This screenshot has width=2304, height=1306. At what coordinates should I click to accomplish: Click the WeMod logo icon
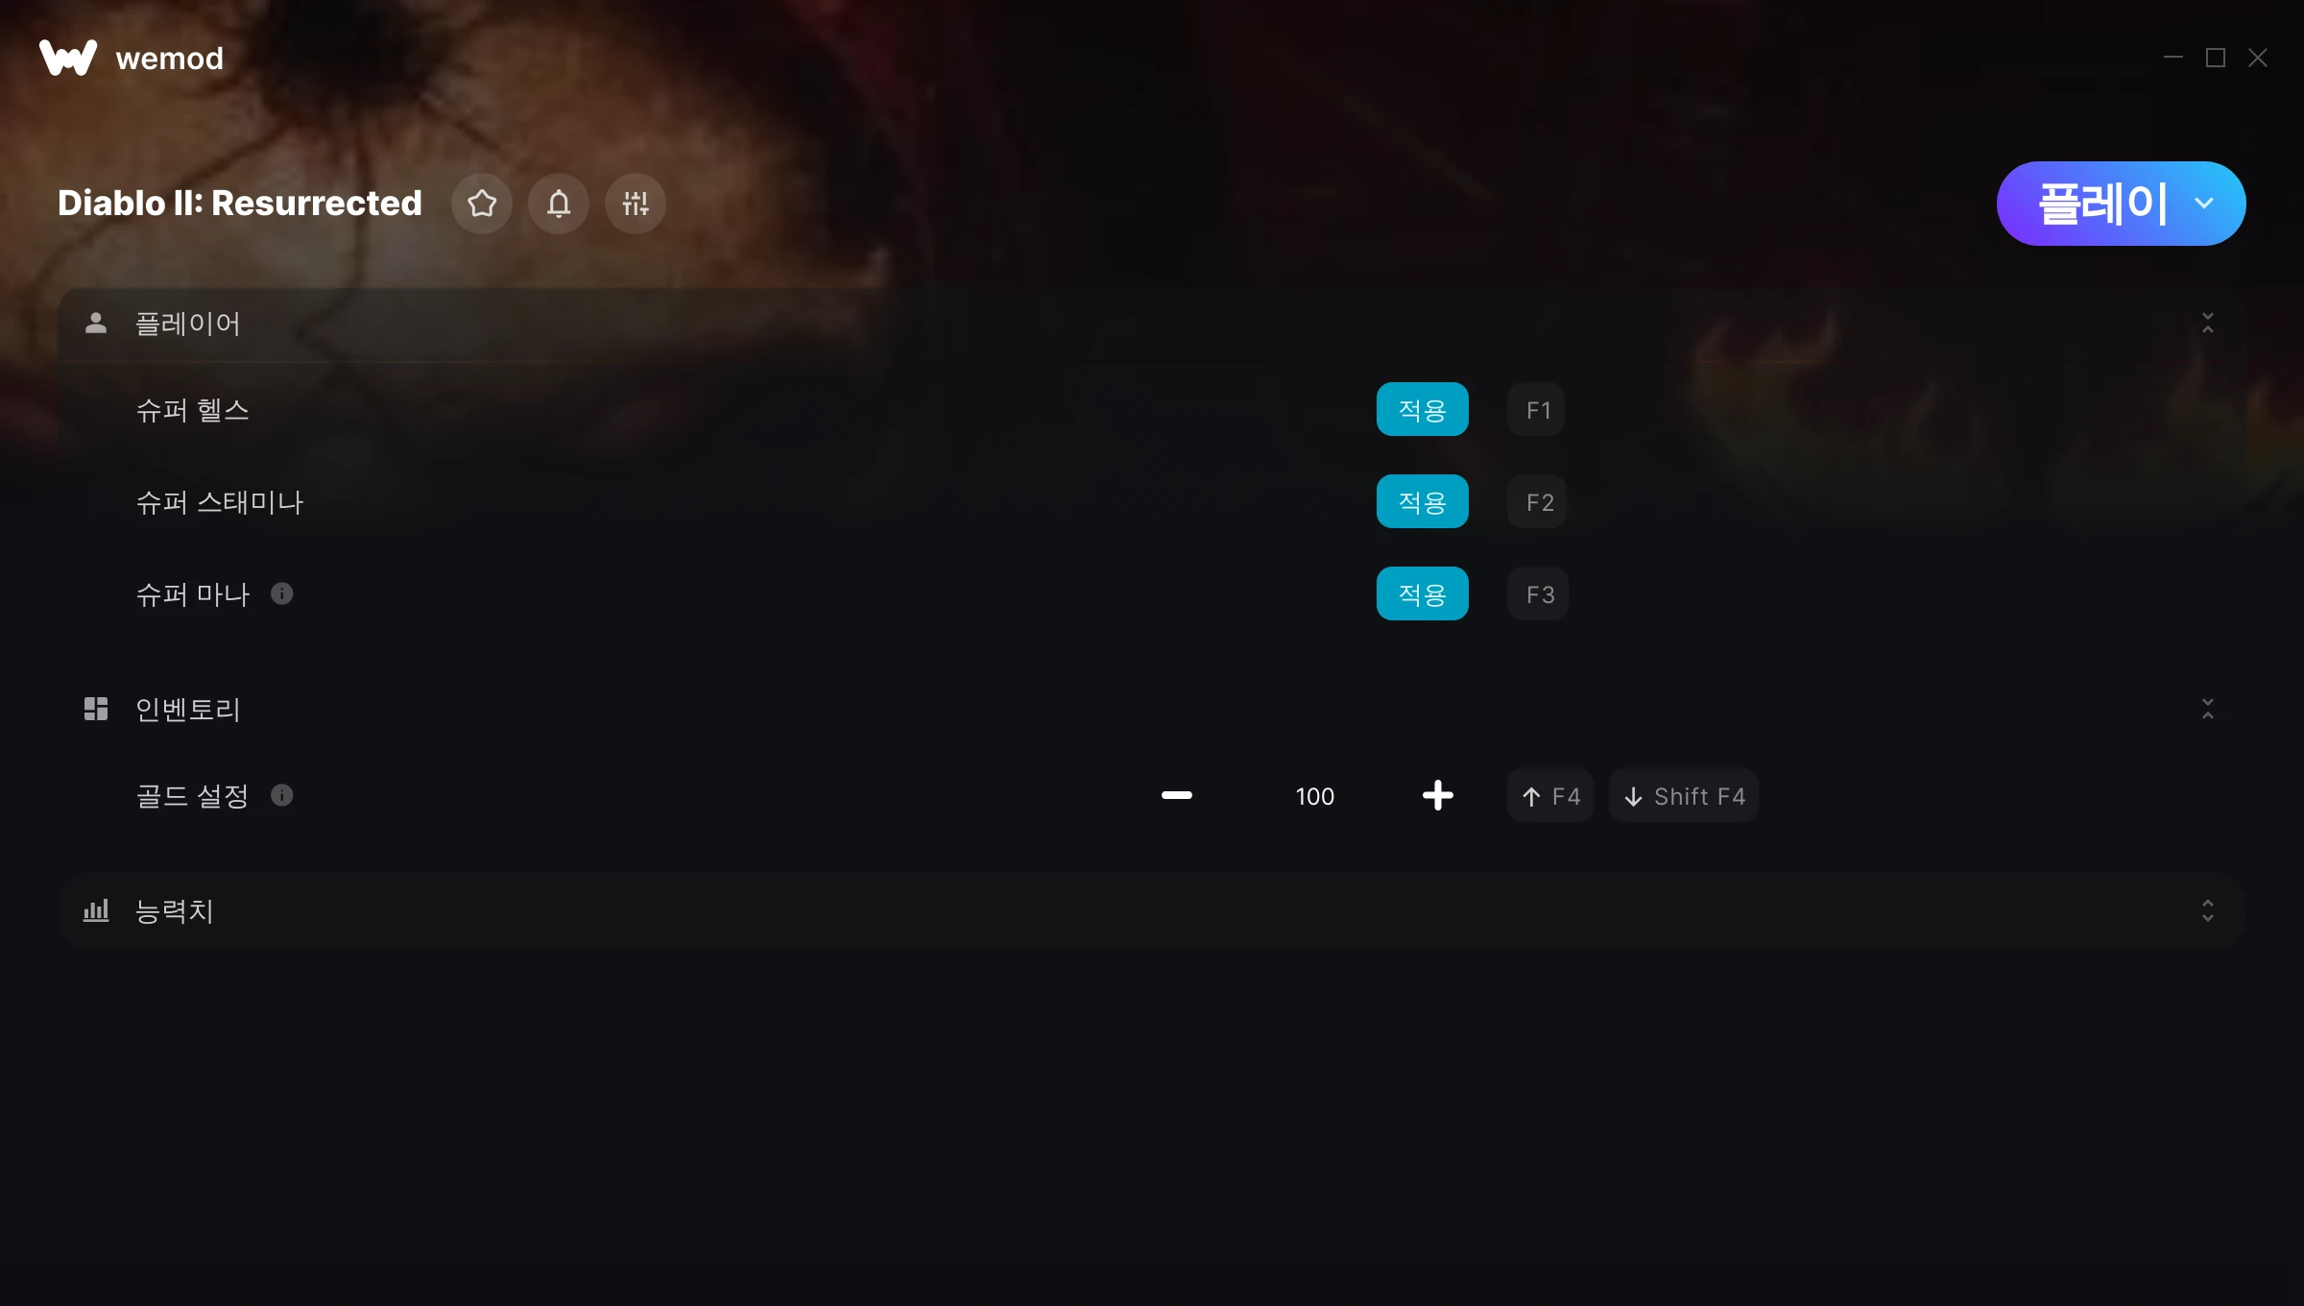click(x=68, y=58)
